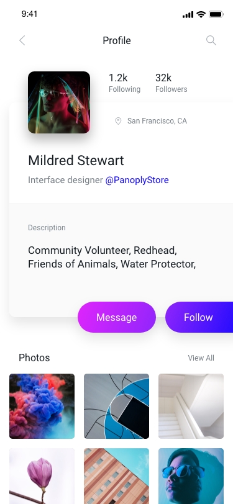This screenshot has height=504, width=233.
Task: Open the white staircase photo
Action: coord(191,406)
